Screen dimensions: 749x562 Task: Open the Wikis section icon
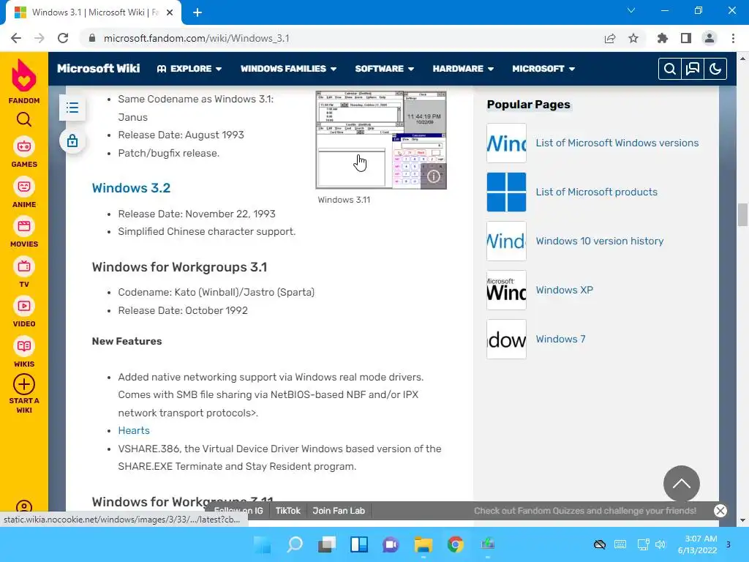point(24,346)
